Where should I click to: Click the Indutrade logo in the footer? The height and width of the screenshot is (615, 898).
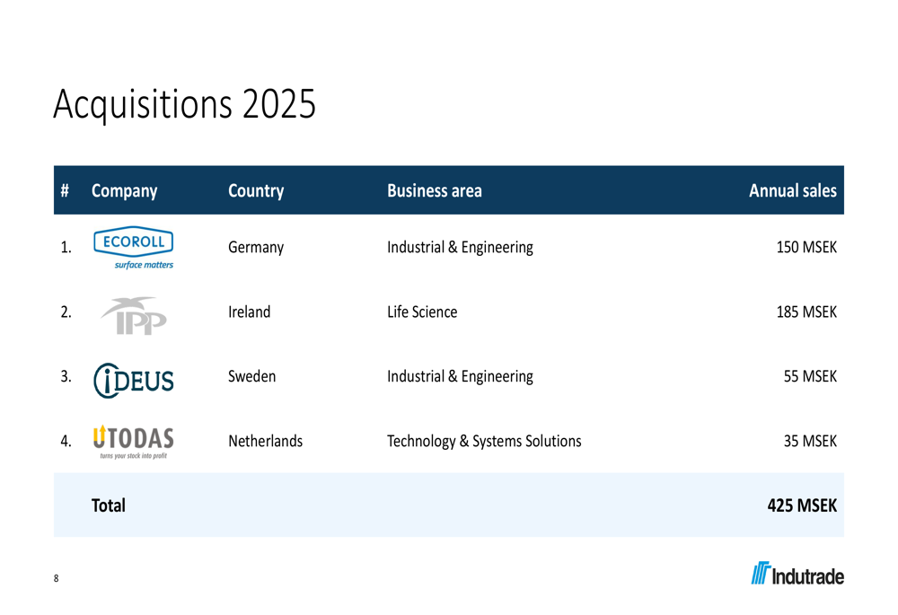(797, 573)
